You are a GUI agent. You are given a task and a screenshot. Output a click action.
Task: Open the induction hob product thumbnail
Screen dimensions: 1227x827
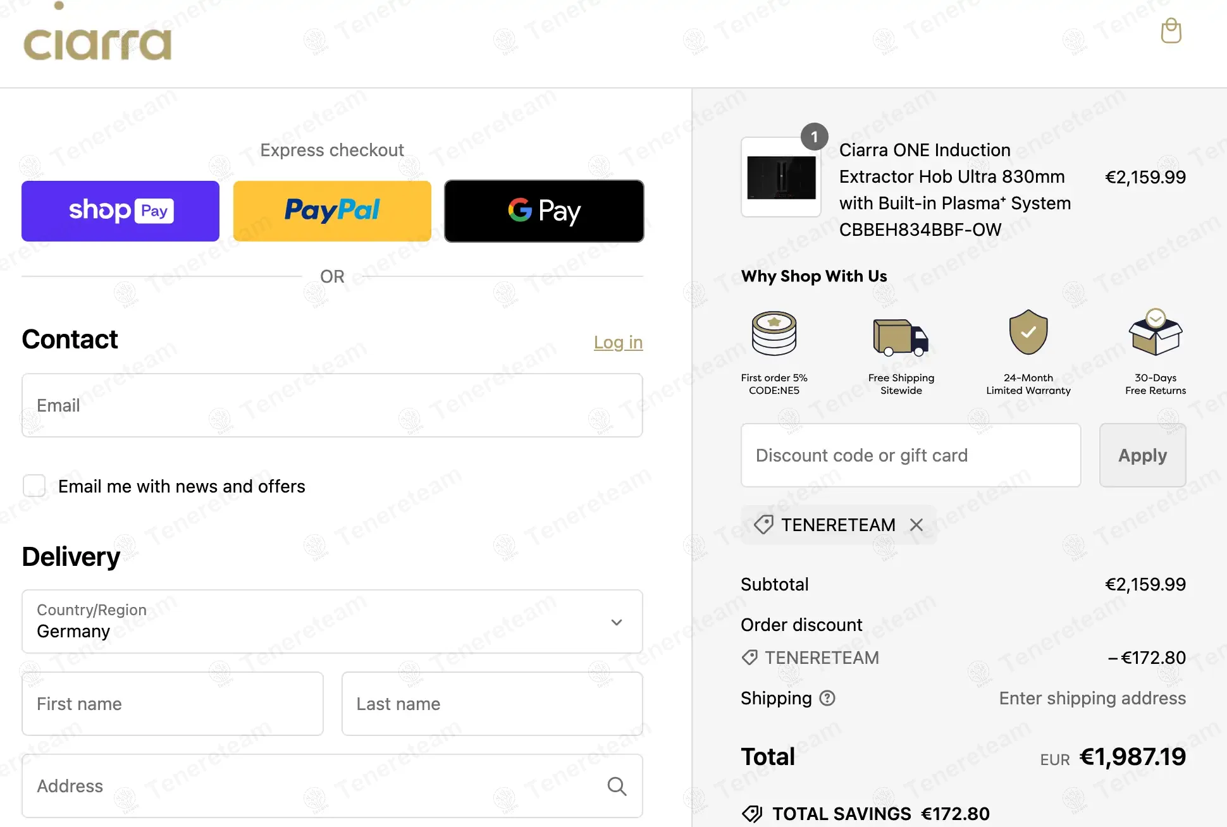tap(781, 178)
